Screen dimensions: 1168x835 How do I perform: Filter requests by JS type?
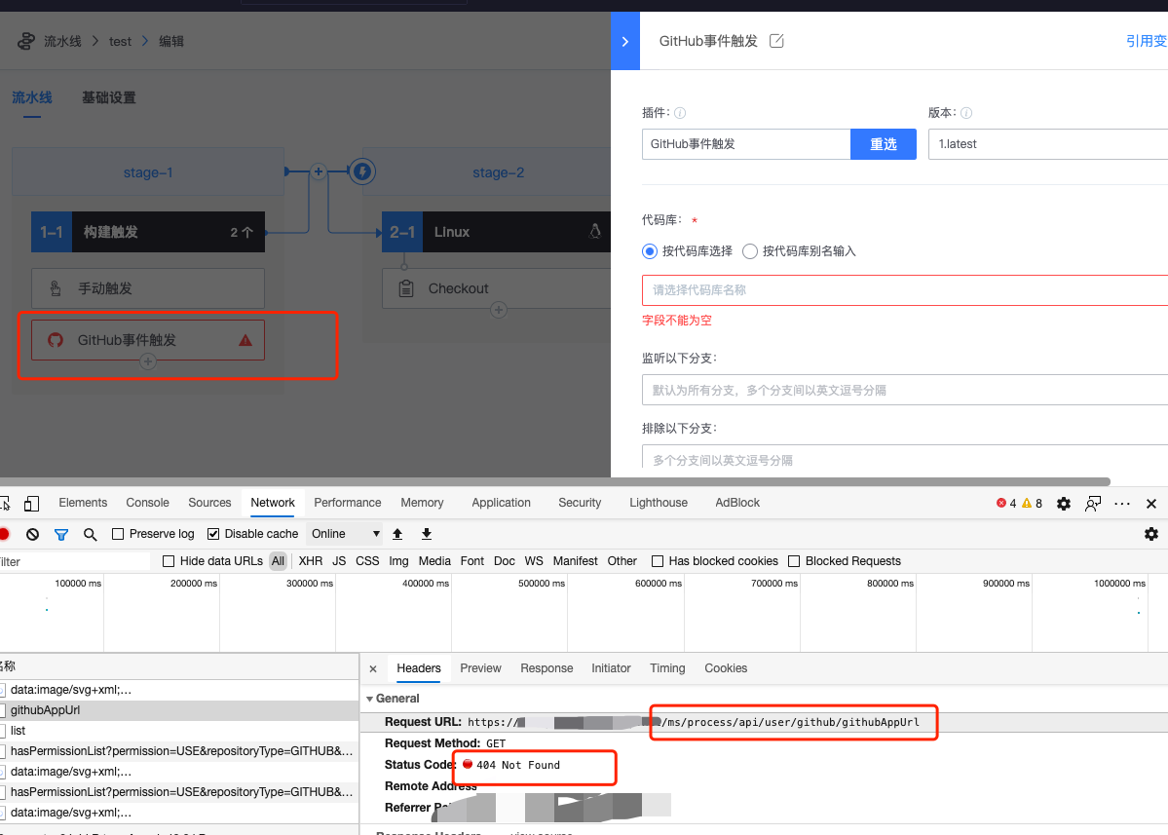coord(339,561)
